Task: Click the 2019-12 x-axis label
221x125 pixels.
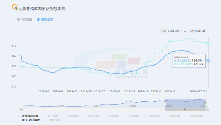Action: (170, 91)
